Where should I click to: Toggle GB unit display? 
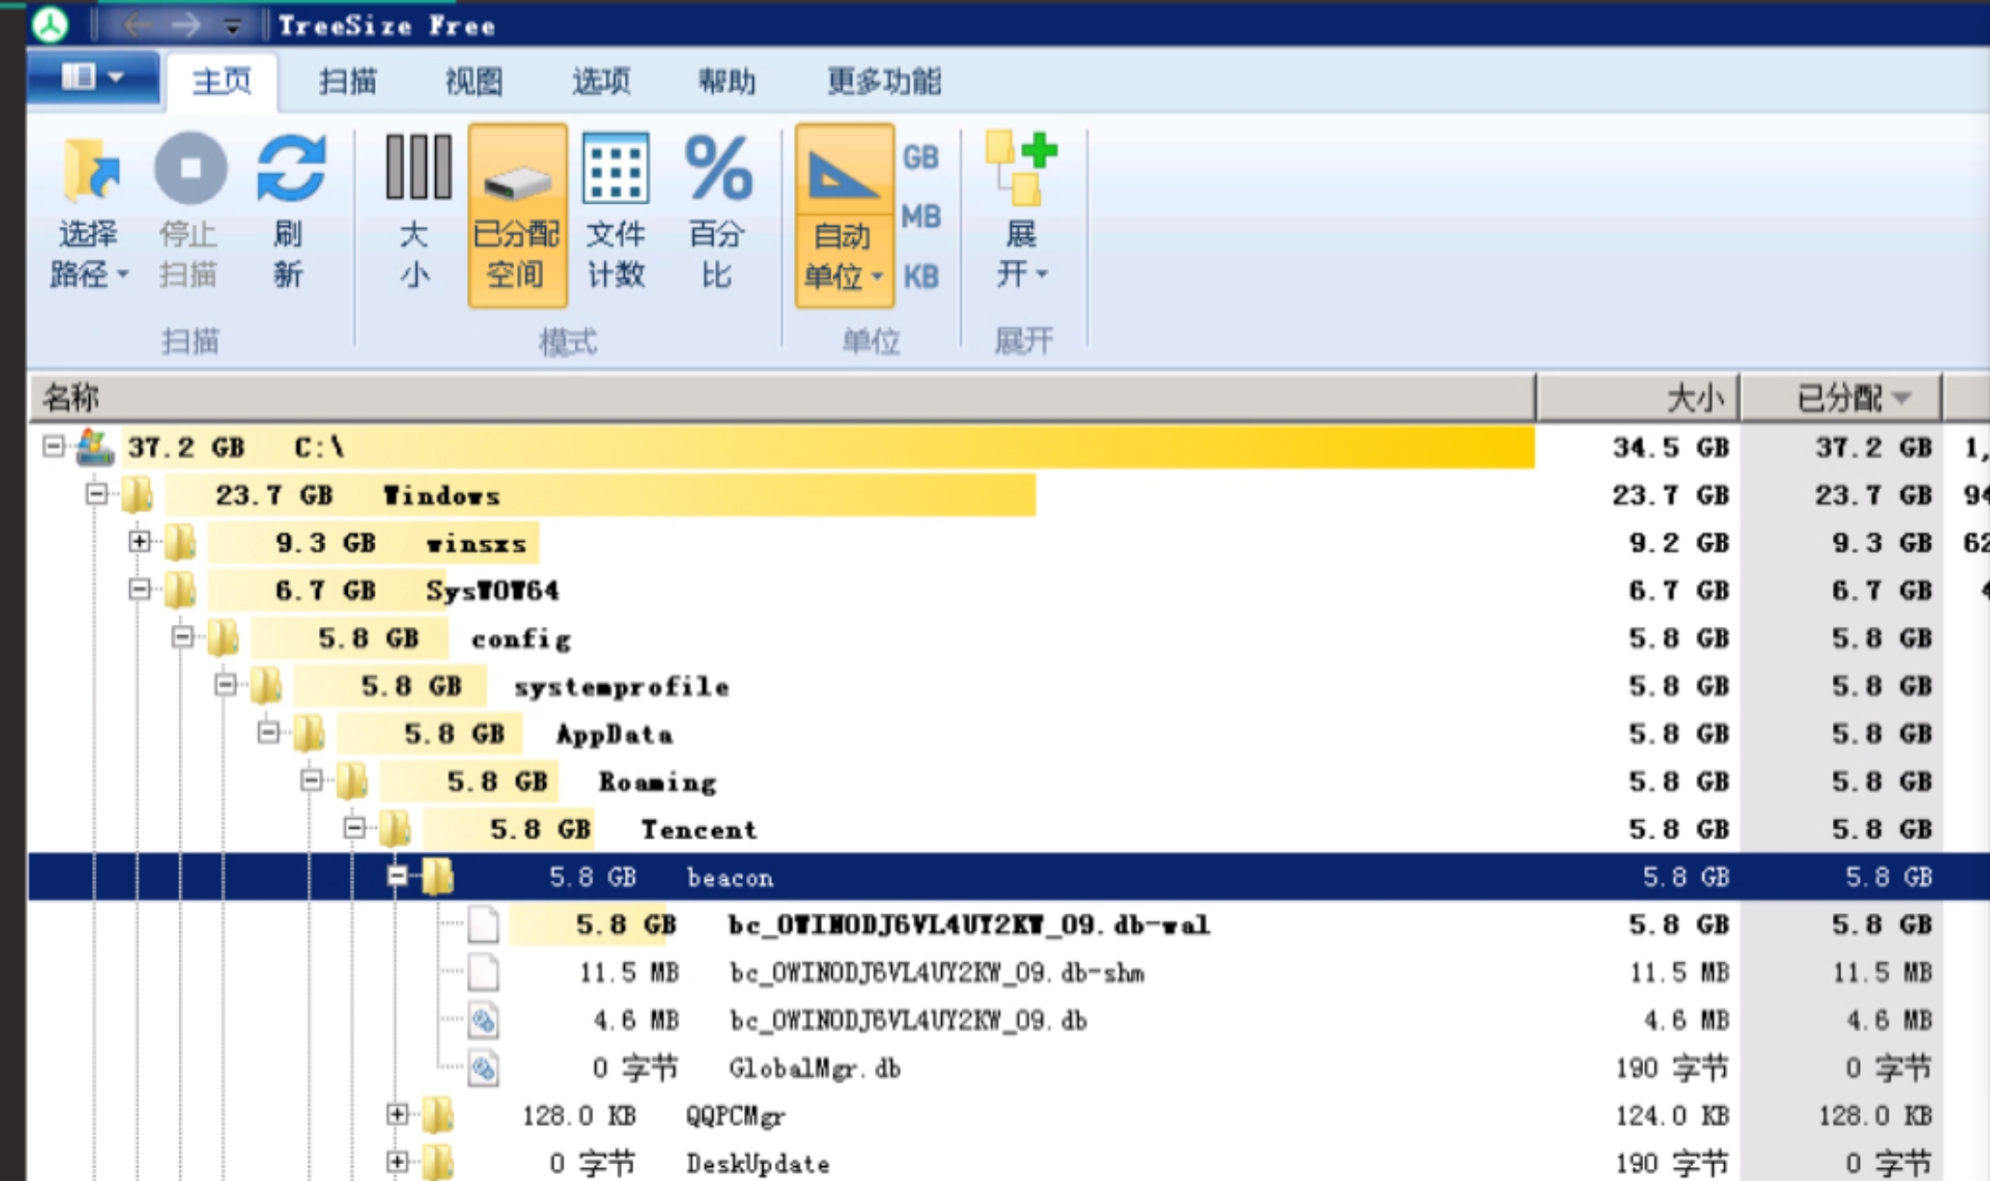click(x=921, y=157)
